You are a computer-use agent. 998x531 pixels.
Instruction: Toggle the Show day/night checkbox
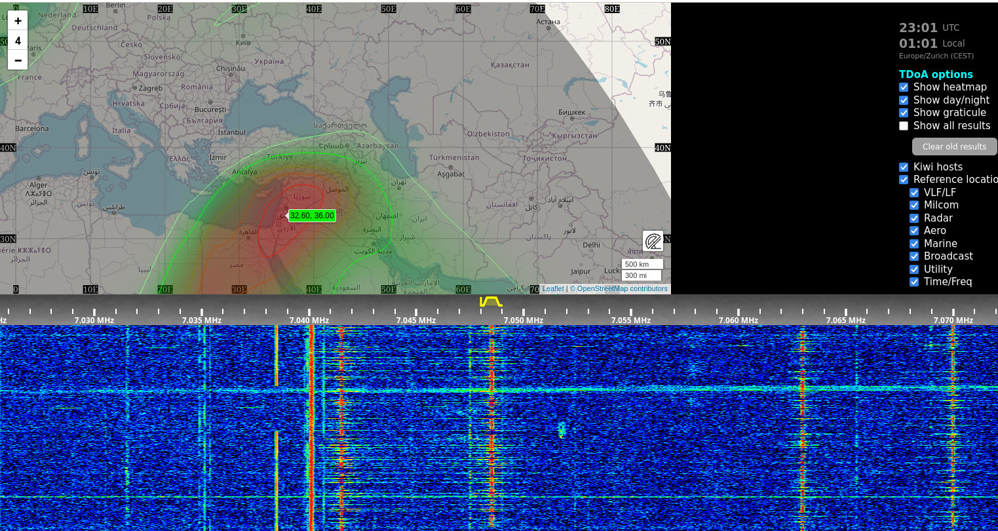904,100
